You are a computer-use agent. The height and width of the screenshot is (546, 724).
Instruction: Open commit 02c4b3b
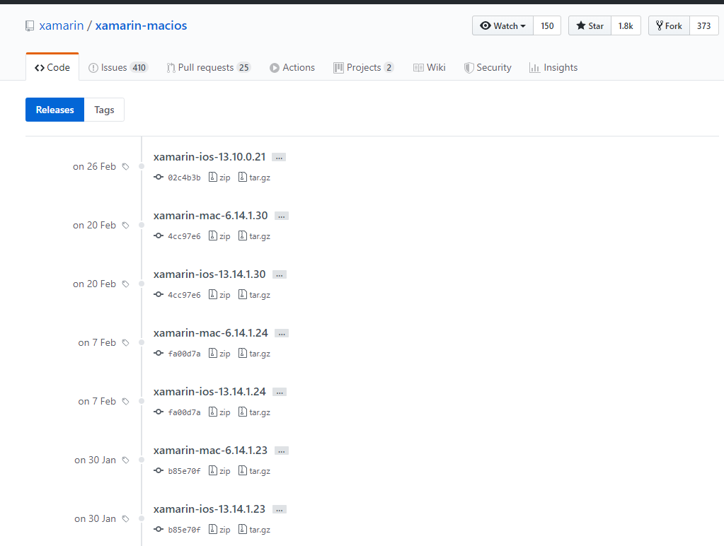click(184, 178)
